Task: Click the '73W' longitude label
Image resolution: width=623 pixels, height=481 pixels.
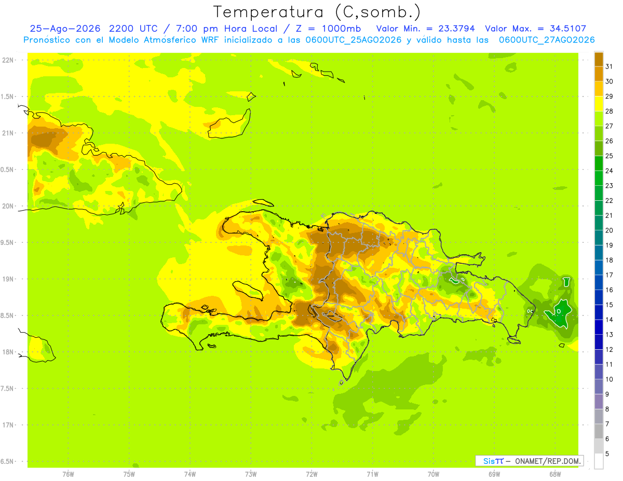Action: tap(251, 474)
